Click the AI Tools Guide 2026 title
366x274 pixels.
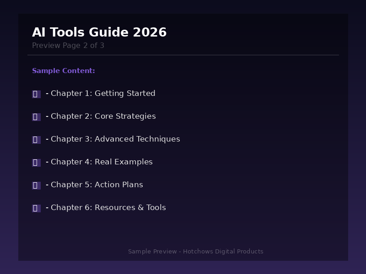click(99, 32)
